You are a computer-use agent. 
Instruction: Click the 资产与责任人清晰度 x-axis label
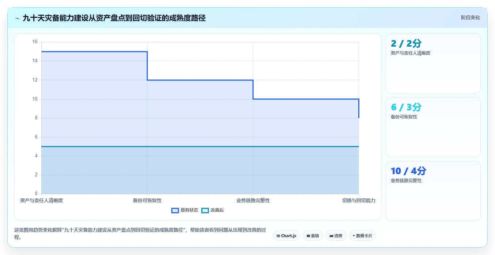(x=41, y=200)
